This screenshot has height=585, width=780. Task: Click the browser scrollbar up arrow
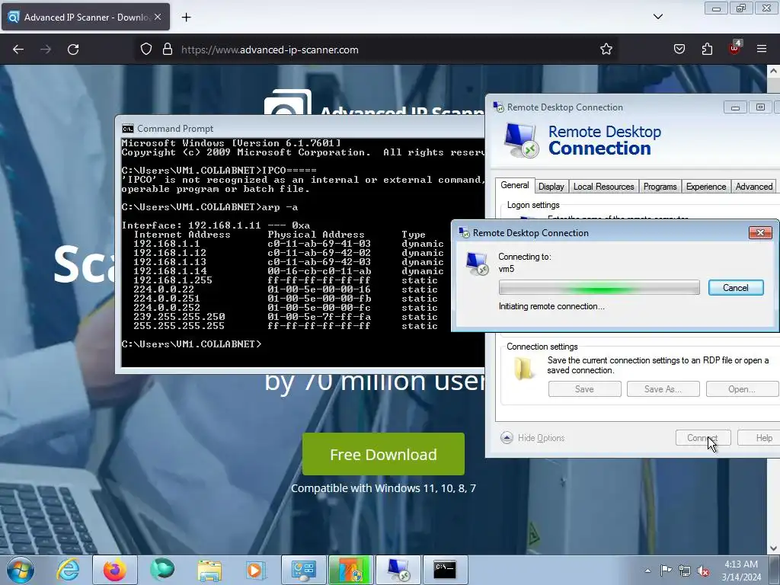click(x=774, y=71)
